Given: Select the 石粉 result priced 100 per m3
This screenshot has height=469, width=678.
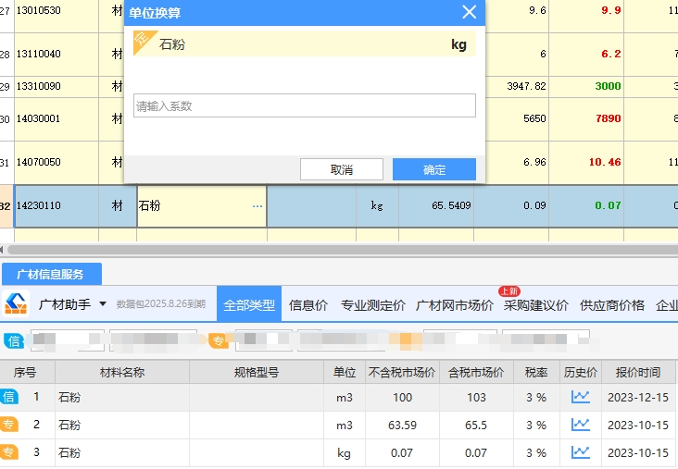Looking at the screenshot, I should pyautogui.click(x=339, y=397).
